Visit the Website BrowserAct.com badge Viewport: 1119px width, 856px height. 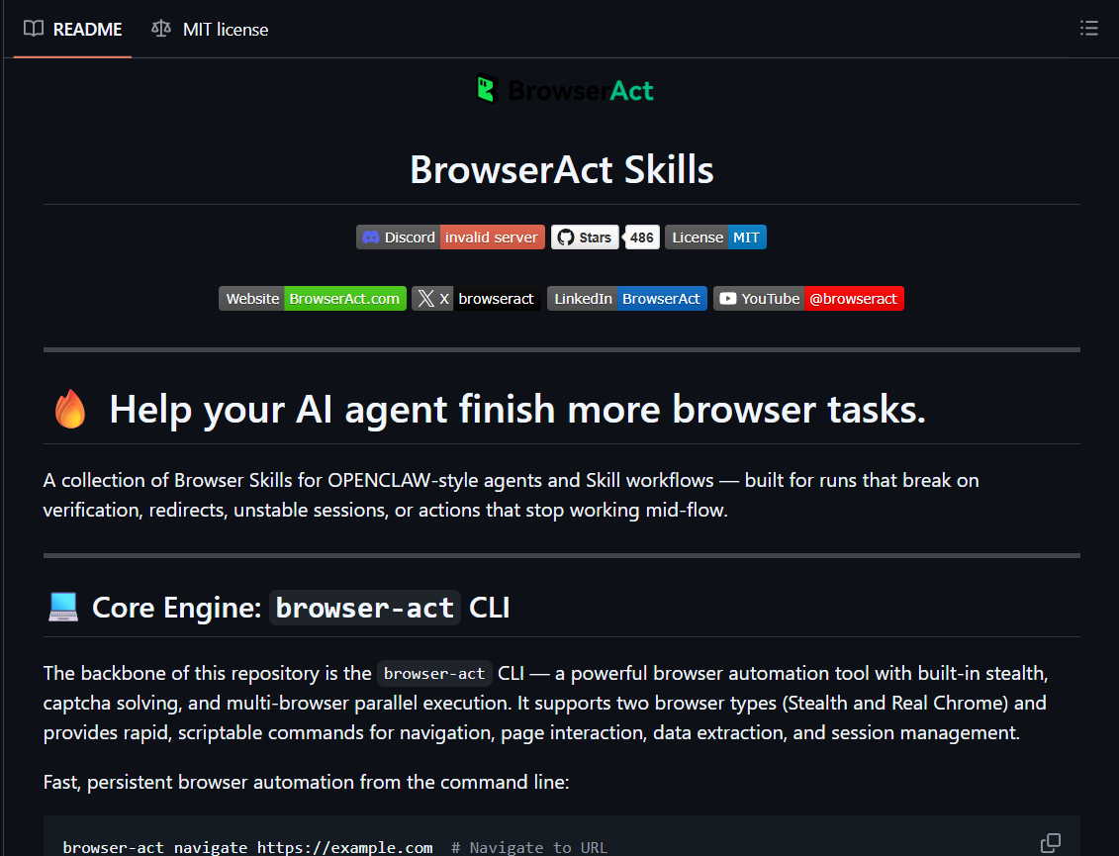[313, 299]
